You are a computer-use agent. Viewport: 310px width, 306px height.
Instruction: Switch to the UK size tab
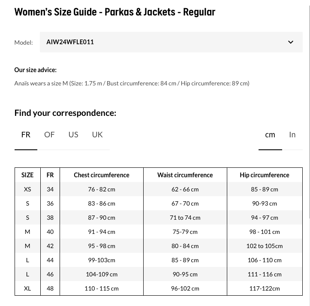[x=97, y=135]
